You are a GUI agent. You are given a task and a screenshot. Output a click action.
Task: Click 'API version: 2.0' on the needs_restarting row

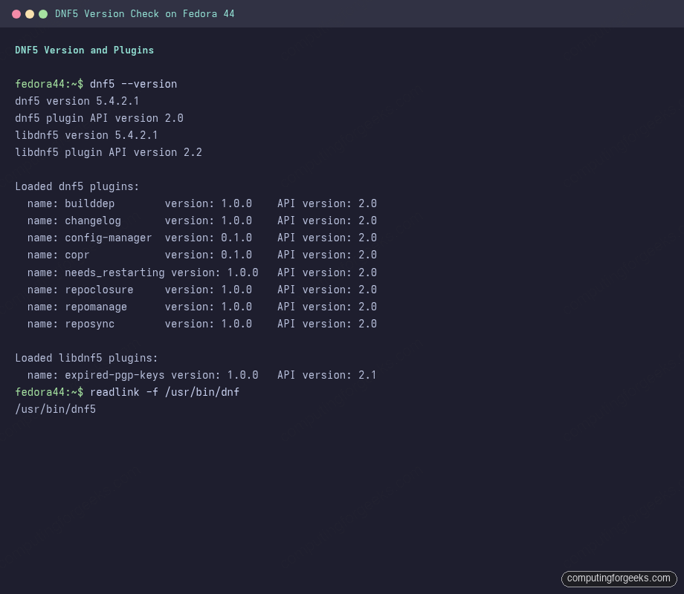tap(327, 272)
